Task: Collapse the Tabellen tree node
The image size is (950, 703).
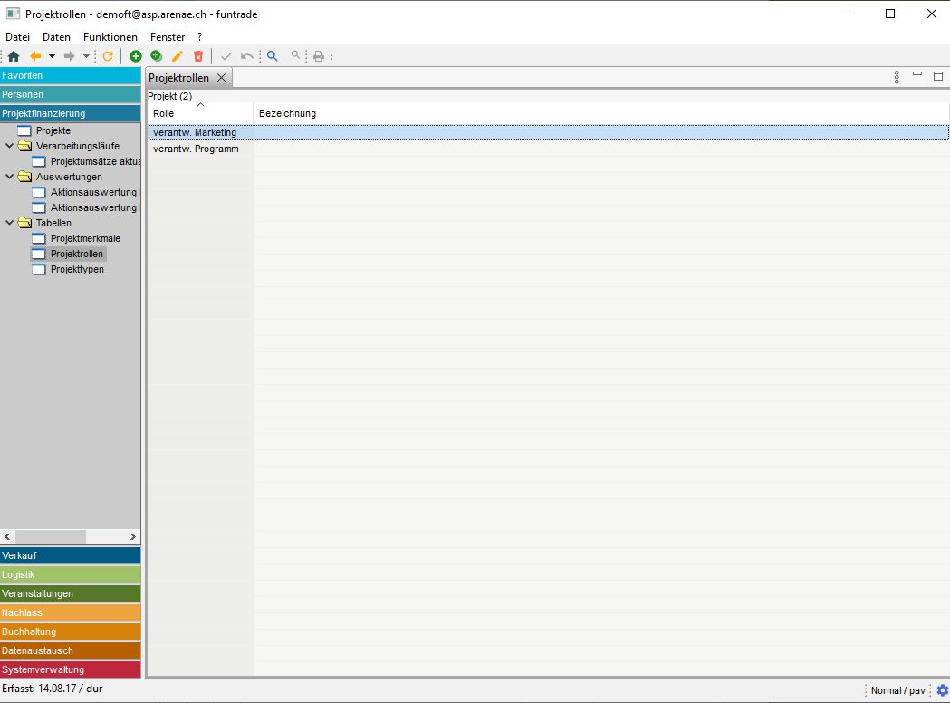Action: pos(10,223)
